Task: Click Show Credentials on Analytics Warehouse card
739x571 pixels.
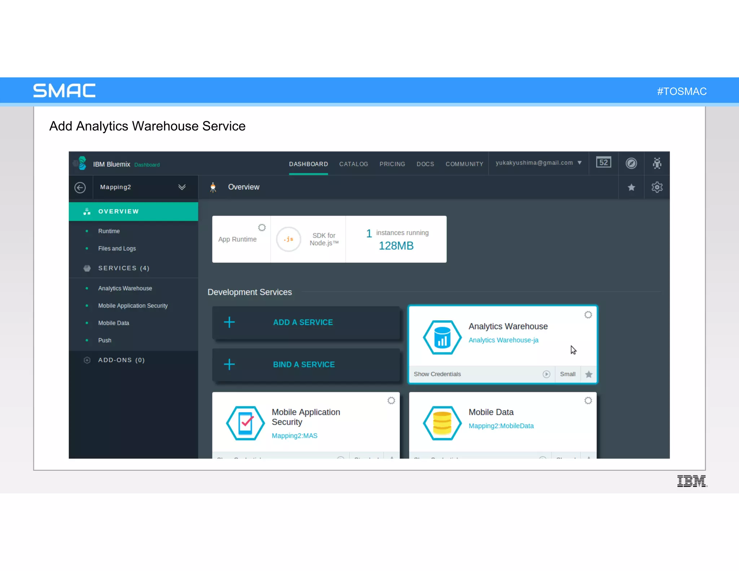Action: pos(437,374)
